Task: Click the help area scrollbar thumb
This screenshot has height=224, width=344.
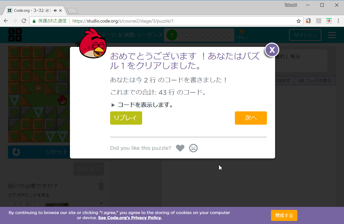Action: 101,186
